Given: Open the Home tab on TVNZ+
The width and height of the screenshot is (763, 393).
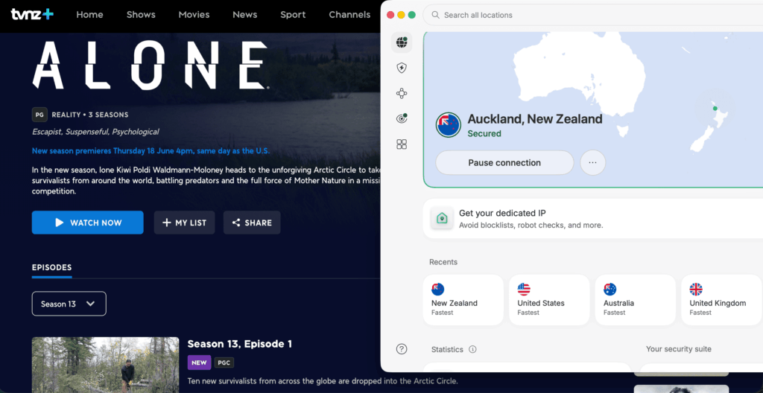Looking at the screenshot, I should coord(89,15).
